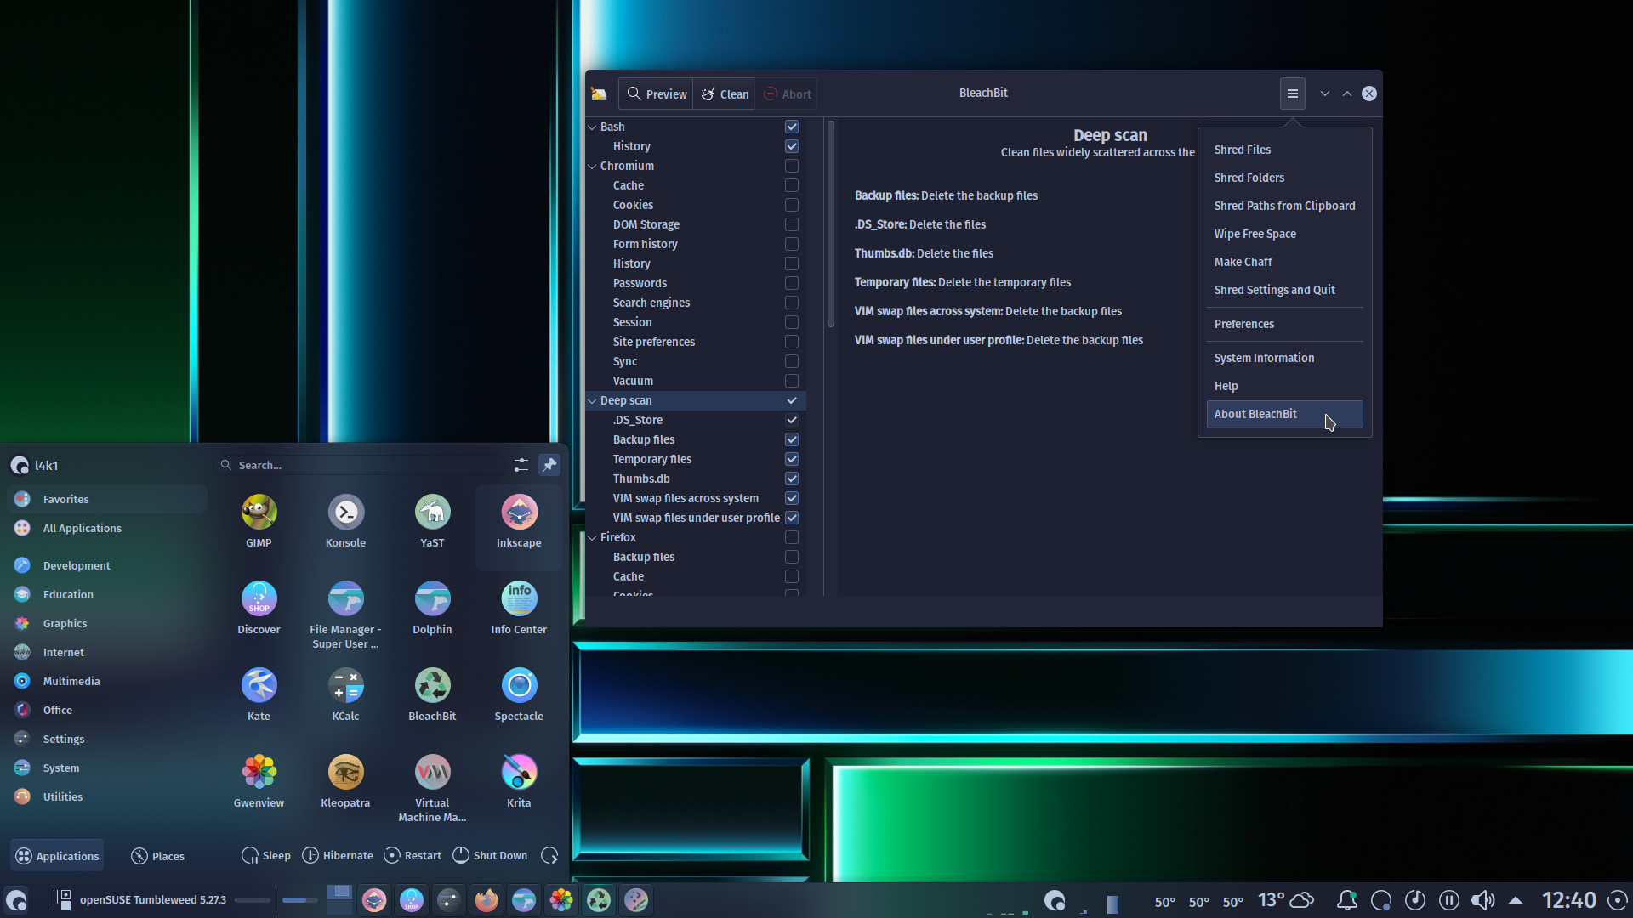Screen dimensions: 1633x918
Task: Choose Make Chaff from the menu
Action: pyautogui.click(x=1284, y=262)
